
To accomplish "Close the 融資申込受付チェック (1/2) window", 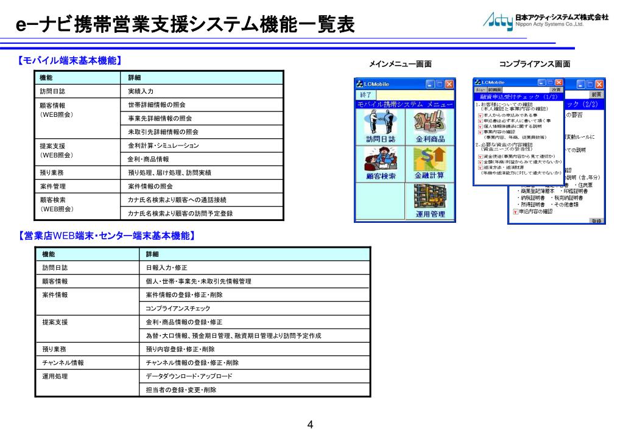I will (x=559, y=82).
